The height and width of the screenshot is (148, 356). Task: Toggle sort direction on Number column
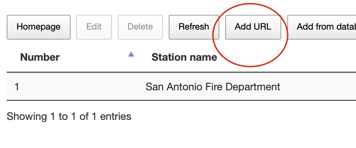pos(40,57)
